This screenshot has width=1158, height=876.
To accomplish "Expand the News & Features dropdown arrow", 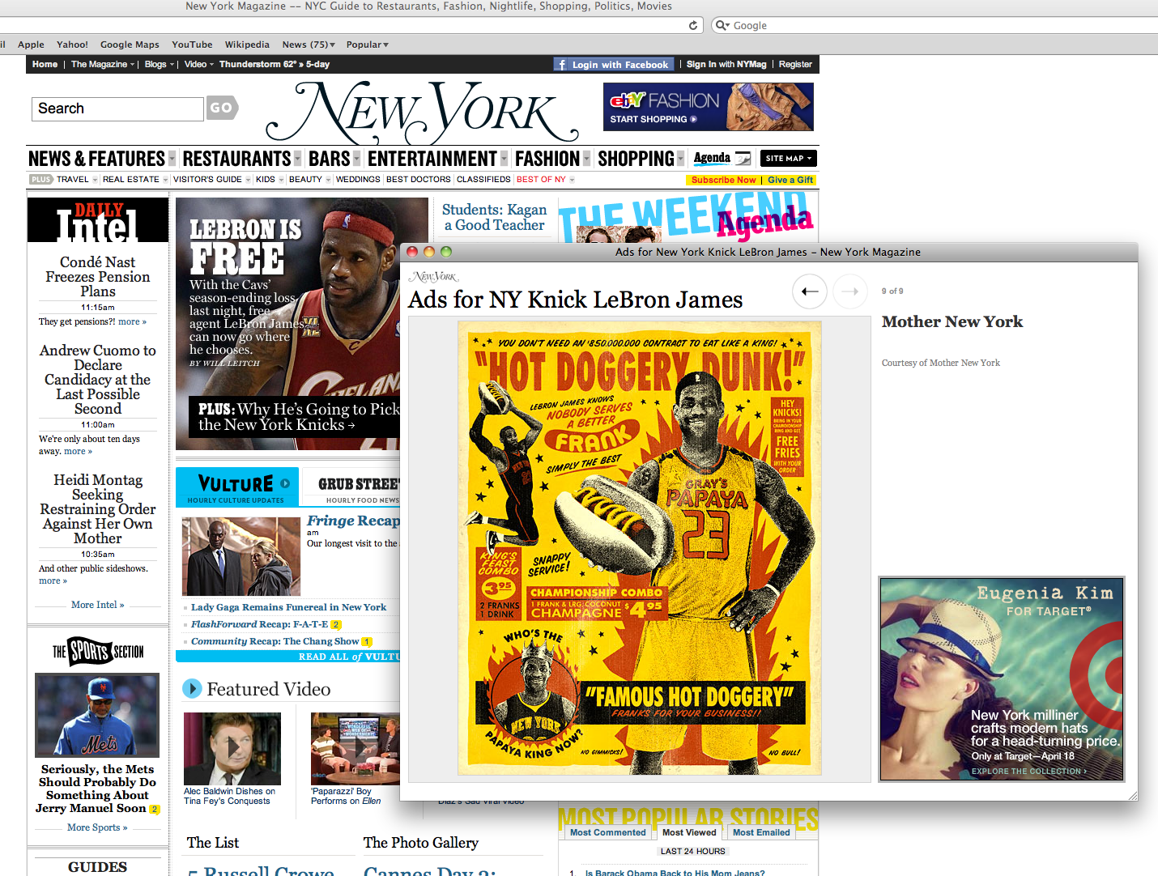I will point(172,159).
